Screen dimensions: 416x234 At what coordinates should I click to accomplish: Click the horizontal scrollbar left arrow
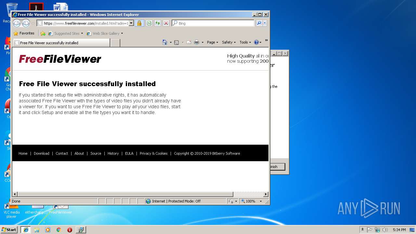coord(15,194)
